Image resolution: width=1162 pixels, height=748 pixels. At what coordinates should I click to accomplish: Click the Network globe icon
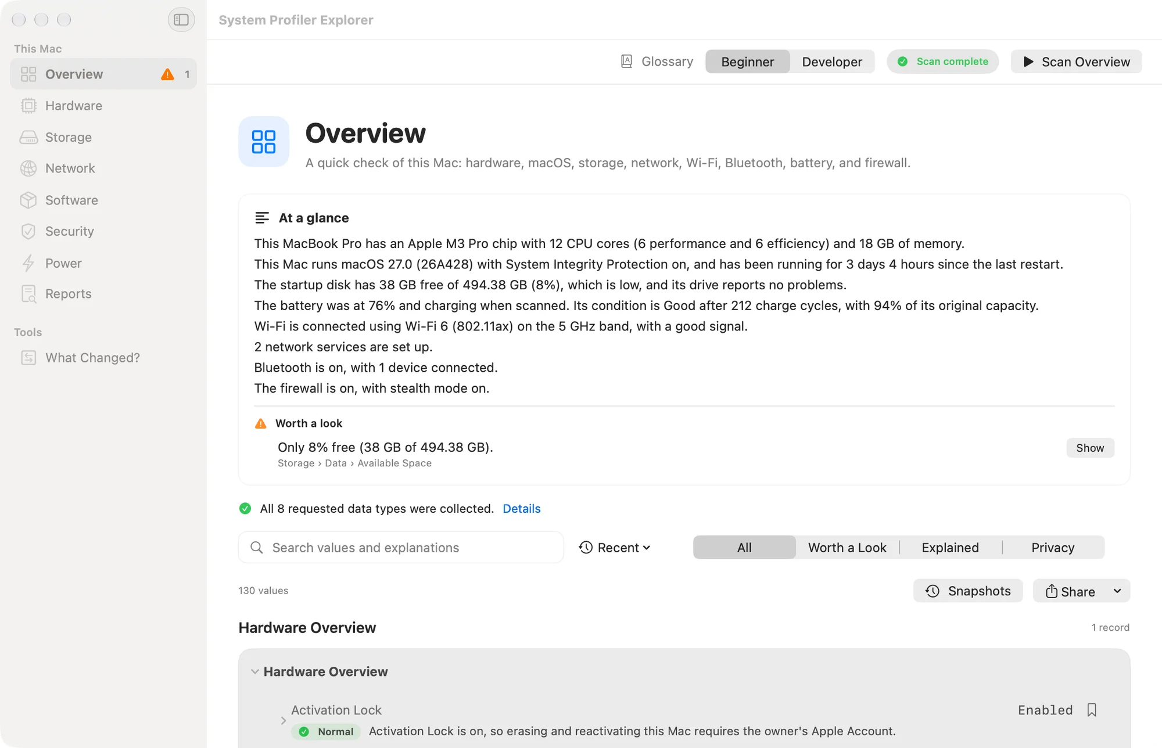tap(28, 168)
